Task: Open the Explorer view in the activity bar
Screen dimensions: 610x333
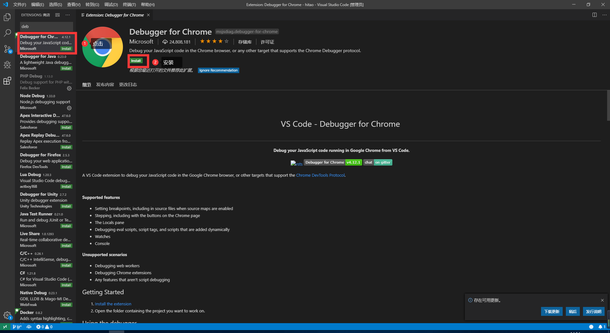Action: pos(7,17)
